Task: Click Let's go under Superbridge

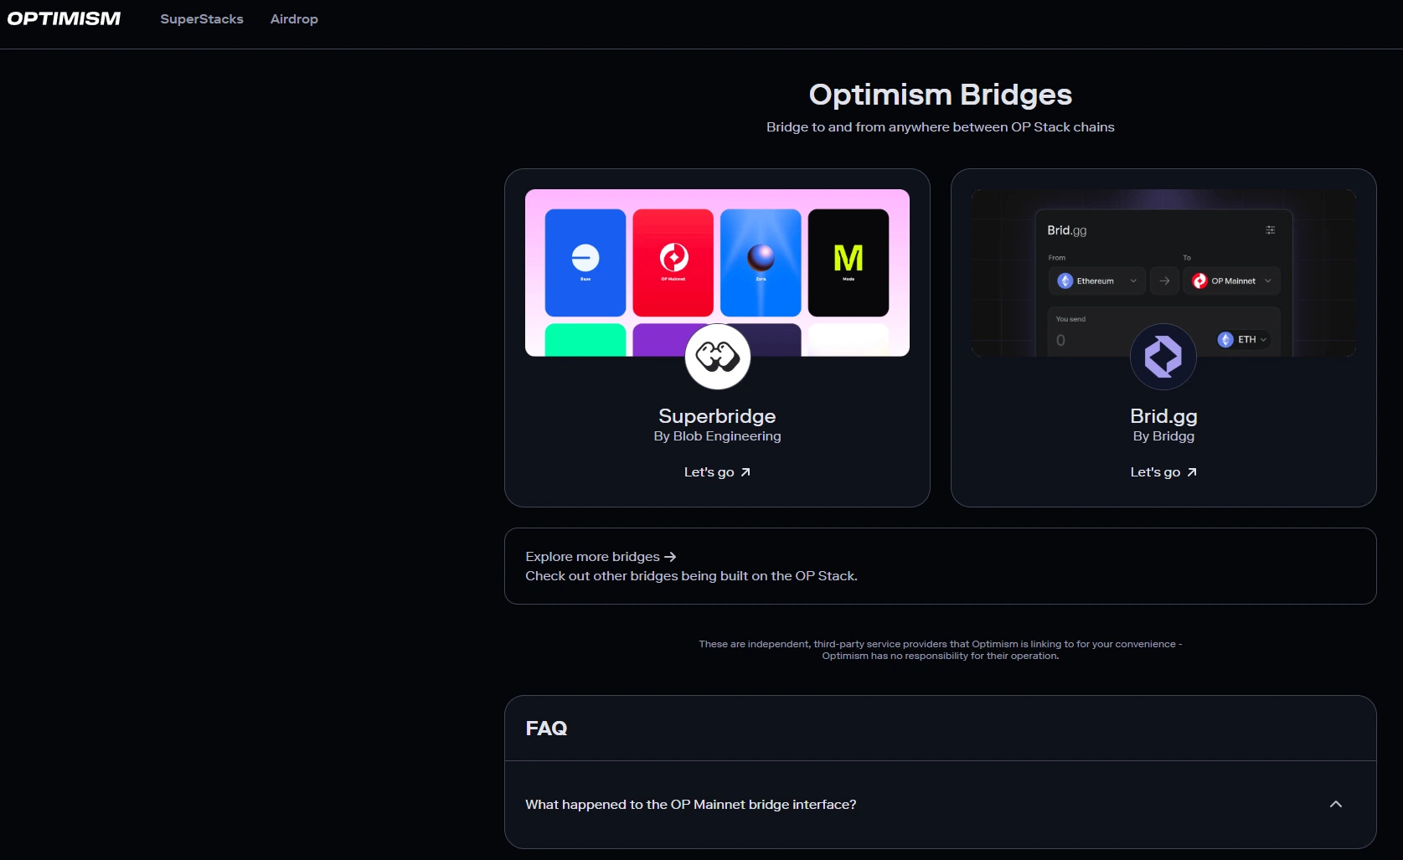Action: tap(717, 471)
